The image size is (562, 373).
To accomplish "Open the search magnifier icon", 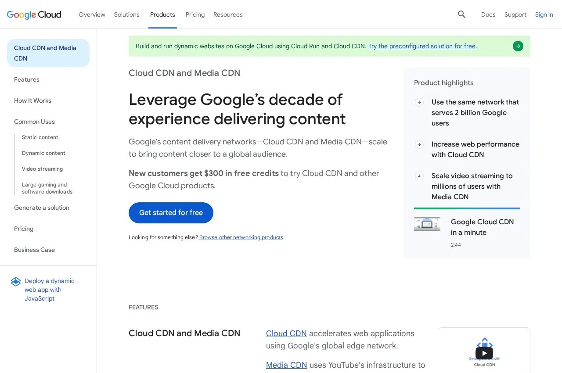I will pyautogui.click(x=461, y=14).
